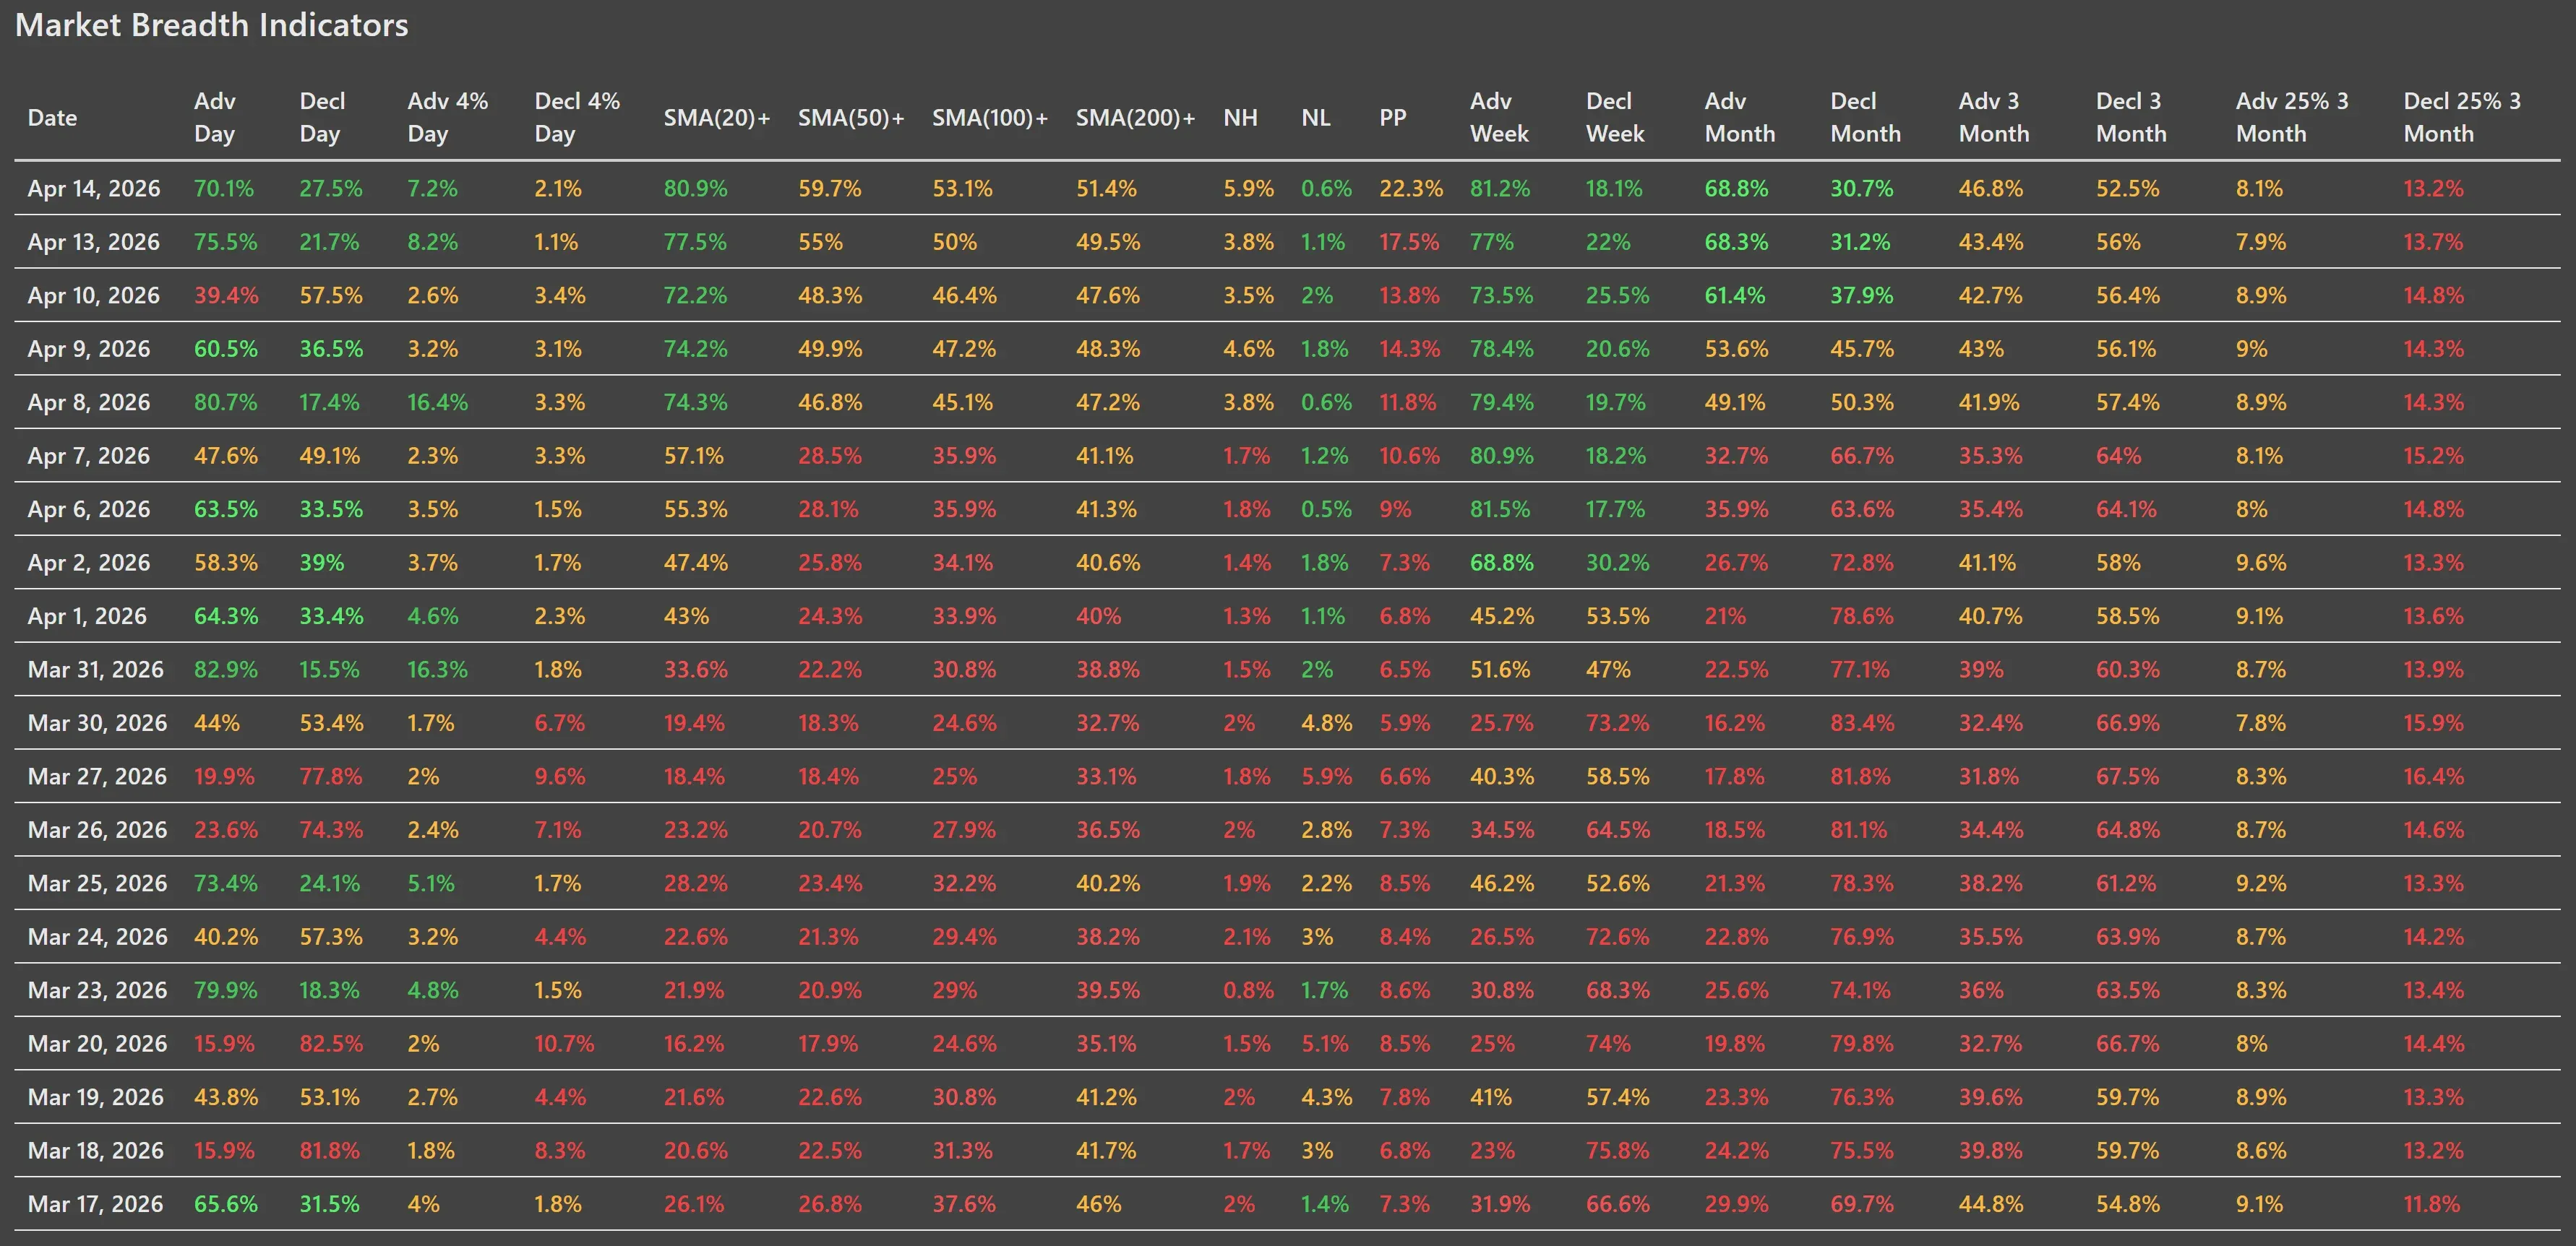Select the NH column header
2576x1246 pixels.
(1240, 118)
